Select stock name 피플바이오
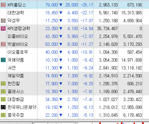 coord(18,36)
